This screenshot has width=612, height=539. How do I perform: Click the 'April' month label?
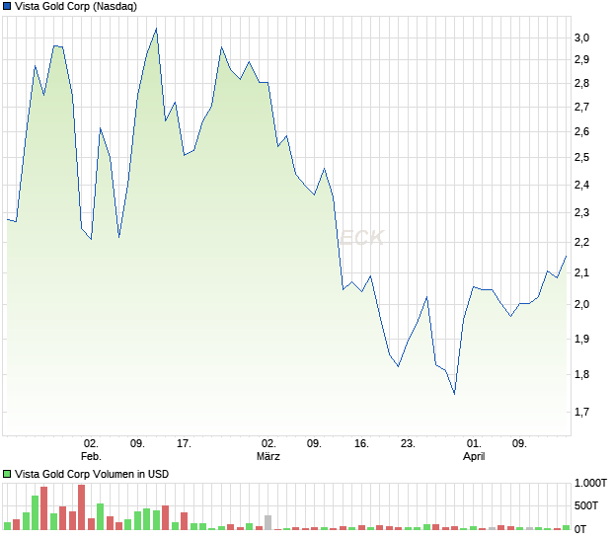474,456
